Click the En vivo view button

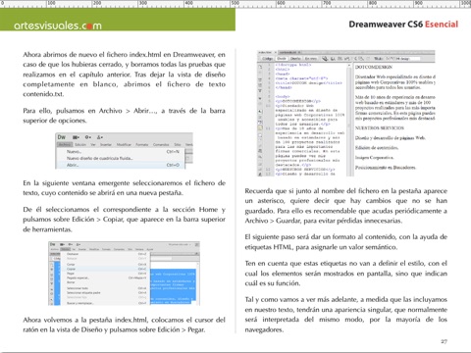pos(311,59)
